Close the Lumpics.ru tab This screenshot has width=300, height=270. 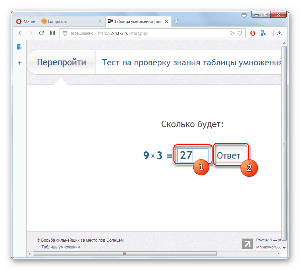pos(100,22)
